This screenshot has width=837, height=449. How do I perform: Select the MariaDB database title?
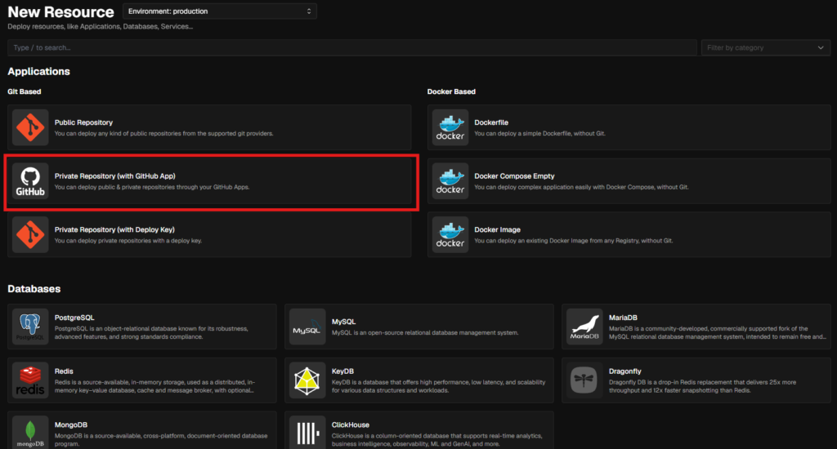pos(623,318)
